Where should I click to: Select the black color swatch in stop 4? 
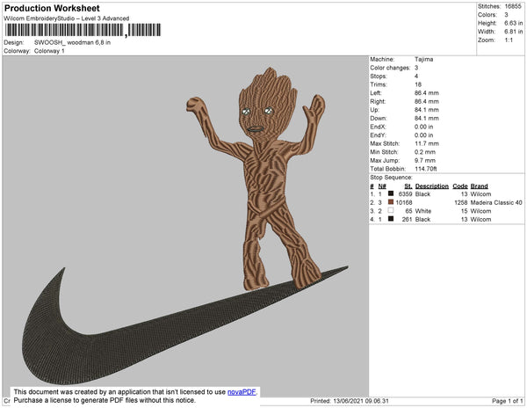coord(391,219)
